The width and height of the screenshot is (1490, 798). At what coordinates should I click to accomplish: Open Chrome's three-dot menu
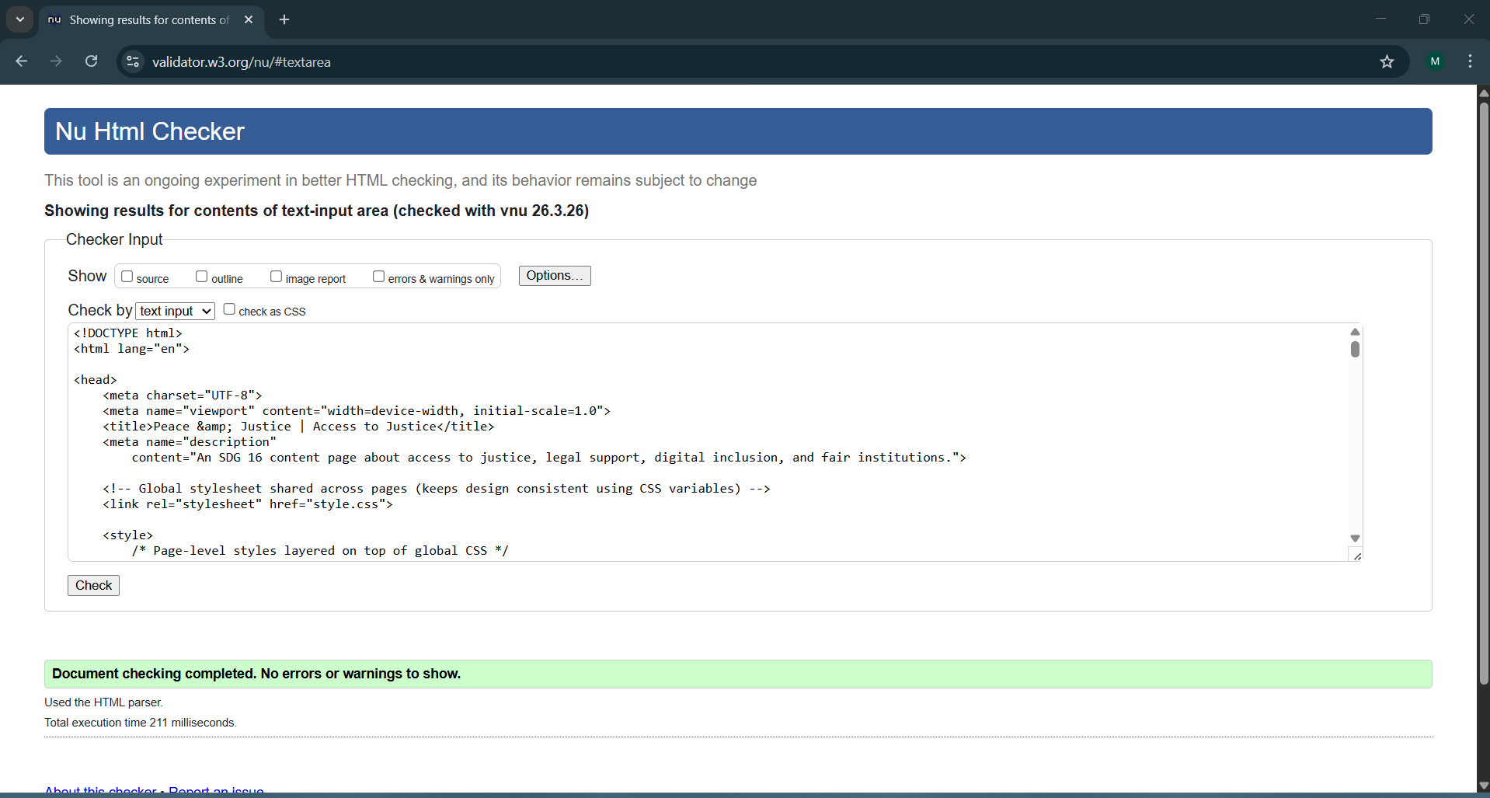(x=1470, y=61)
